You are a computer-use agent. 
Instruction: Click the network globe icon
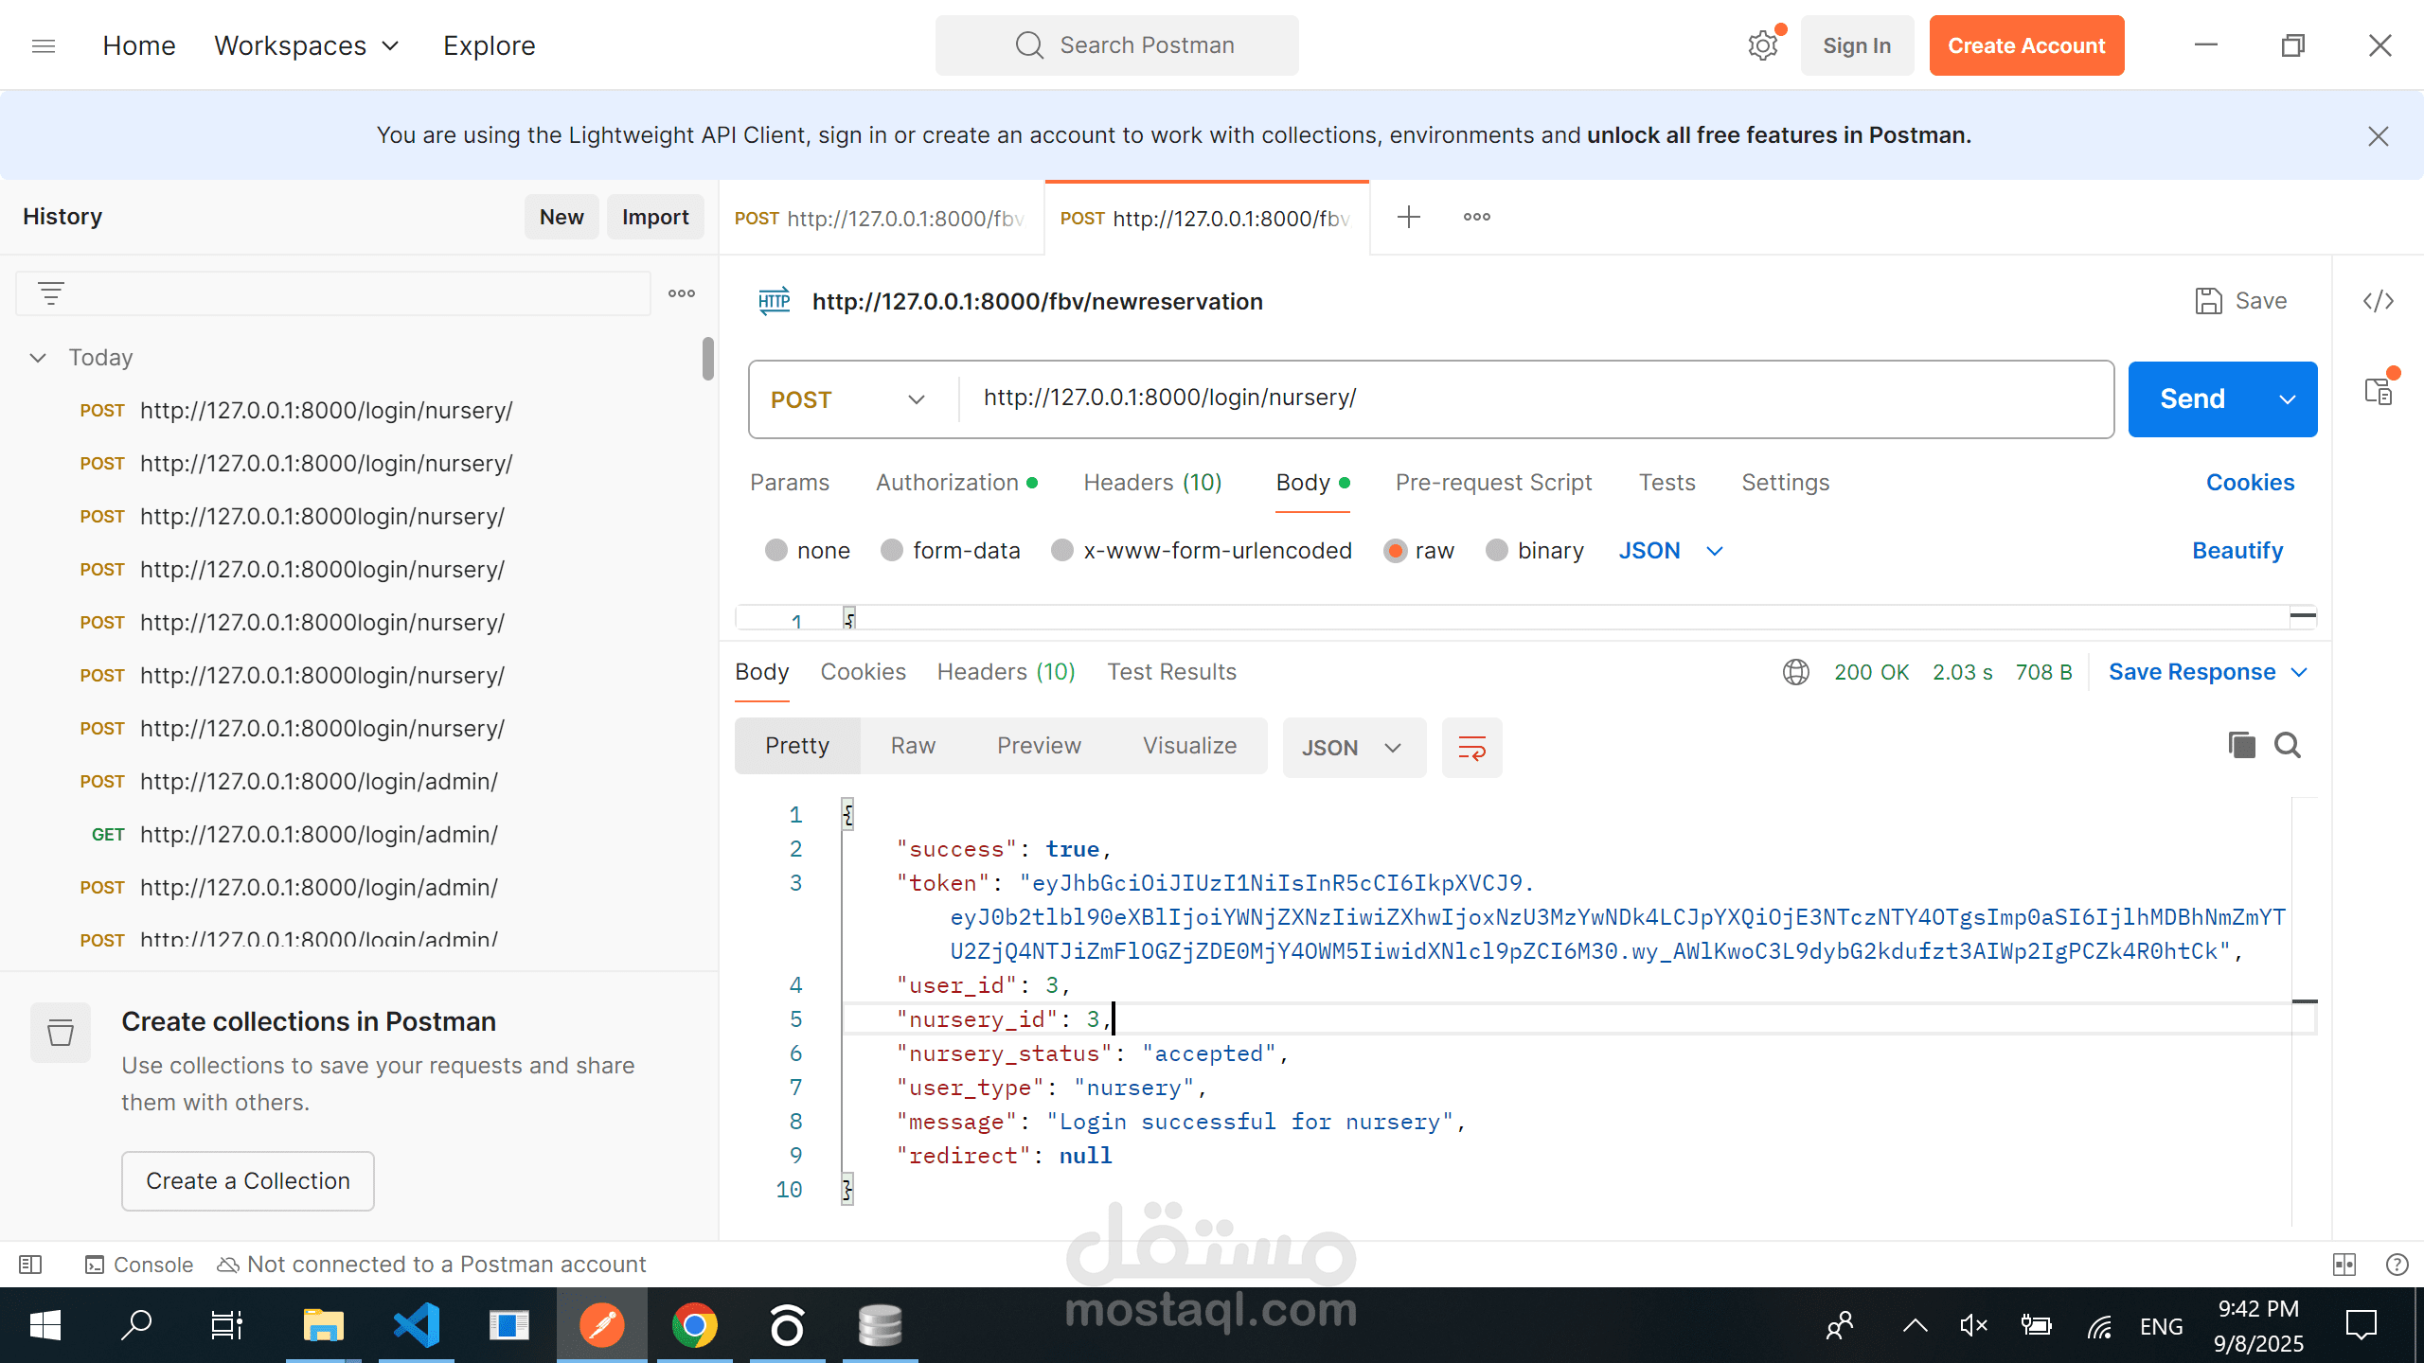(x=1796, y=672)
